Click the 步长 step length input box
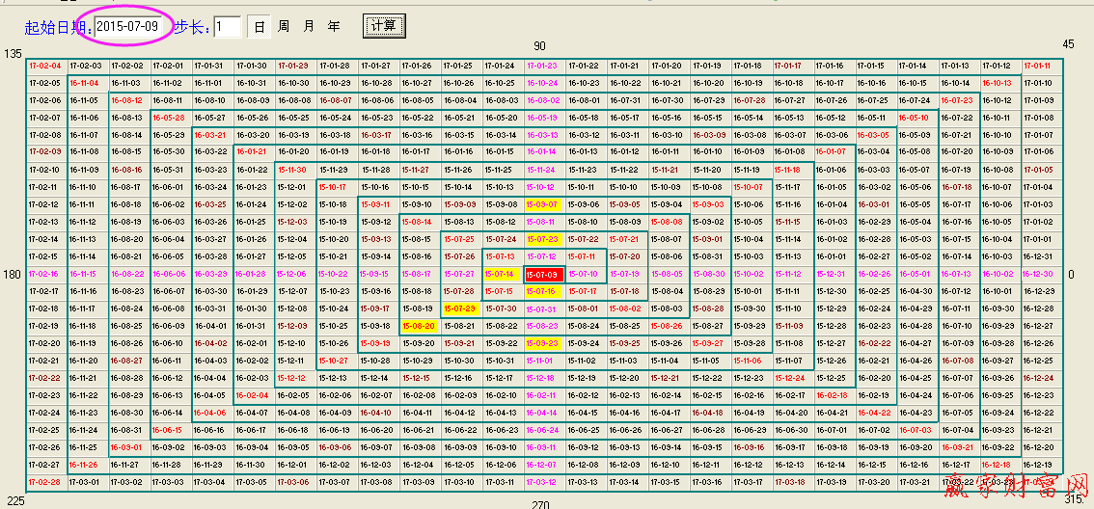The height and width of the screenshot is (509, 1094). point(227,27)
